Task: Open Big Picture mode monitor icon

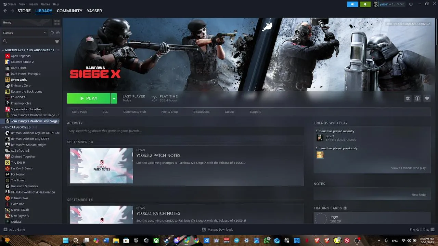Action: click(411, 4)
